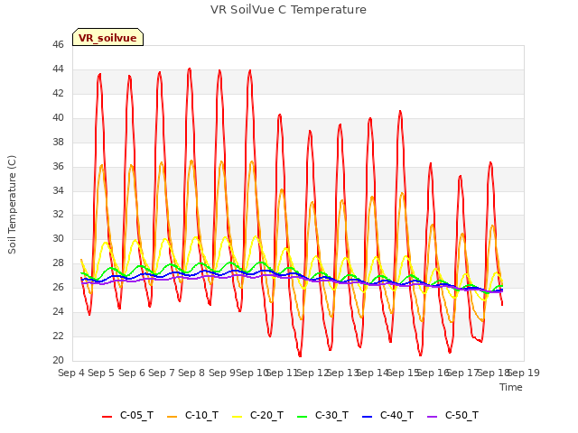Click the Sep 6 x-axis tick label
Screen dimensions: 578x433
coord(131,373)
